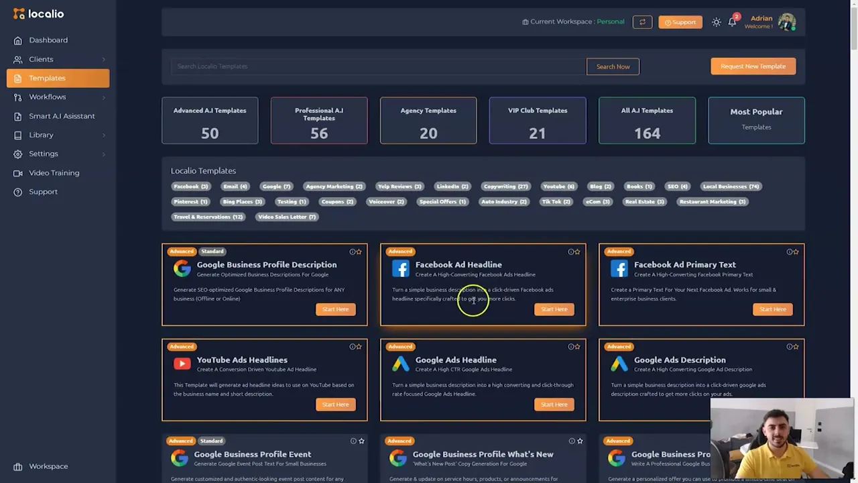Show info for Facebook Ad Primary Text
The image size is (858, 483).
[790, 252]
